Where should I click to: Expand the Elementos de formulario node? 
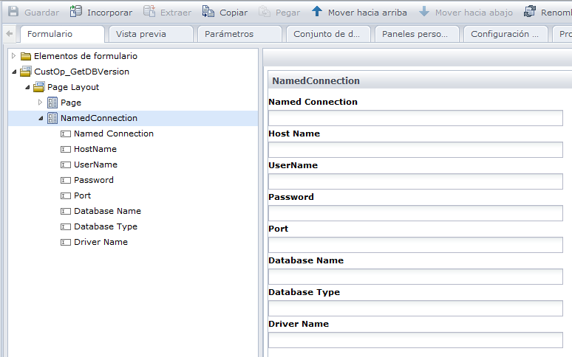(x=14, y=56)
